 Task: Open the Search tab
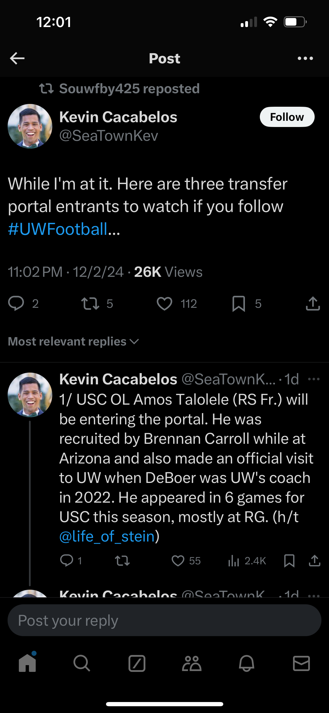click(82, 663)
